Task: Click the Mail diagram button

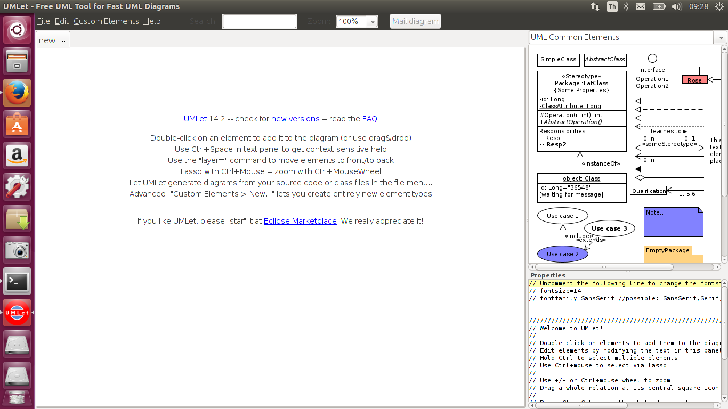Action: (x=415, y=21)
